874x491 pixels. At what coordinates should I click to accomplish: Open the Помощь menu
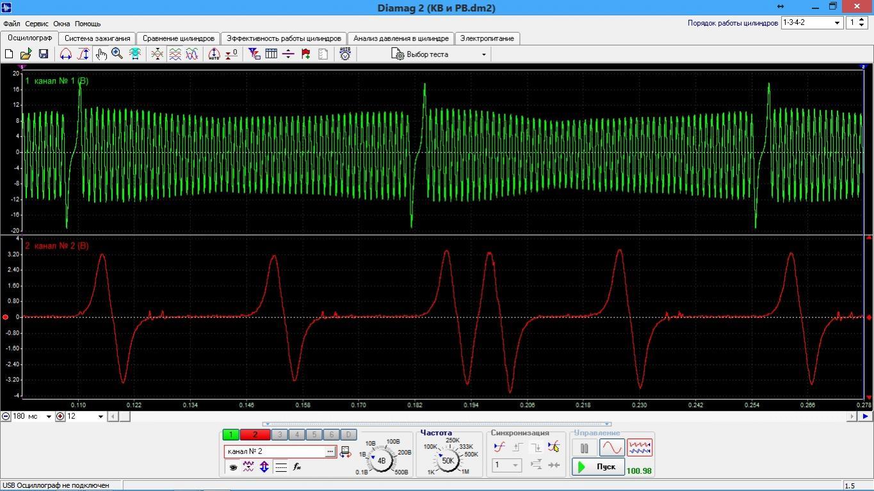tap(88, 24)
